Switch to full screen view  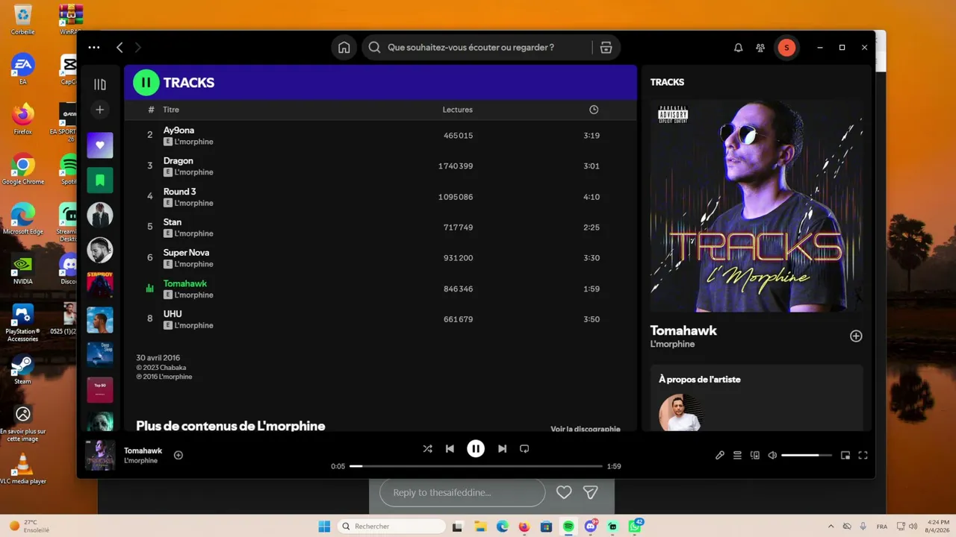[x=863, y=455]
